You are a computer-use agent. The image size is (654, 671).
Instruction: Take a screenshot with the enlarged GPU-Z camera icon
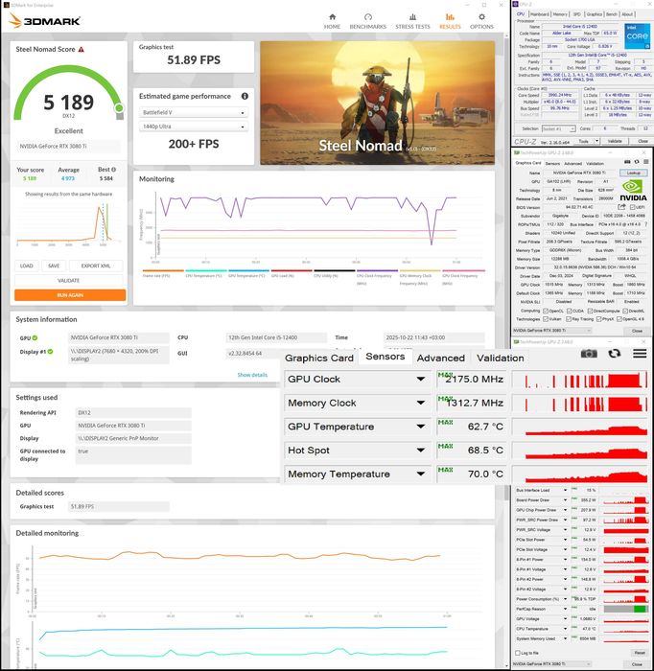click(589, 354)
